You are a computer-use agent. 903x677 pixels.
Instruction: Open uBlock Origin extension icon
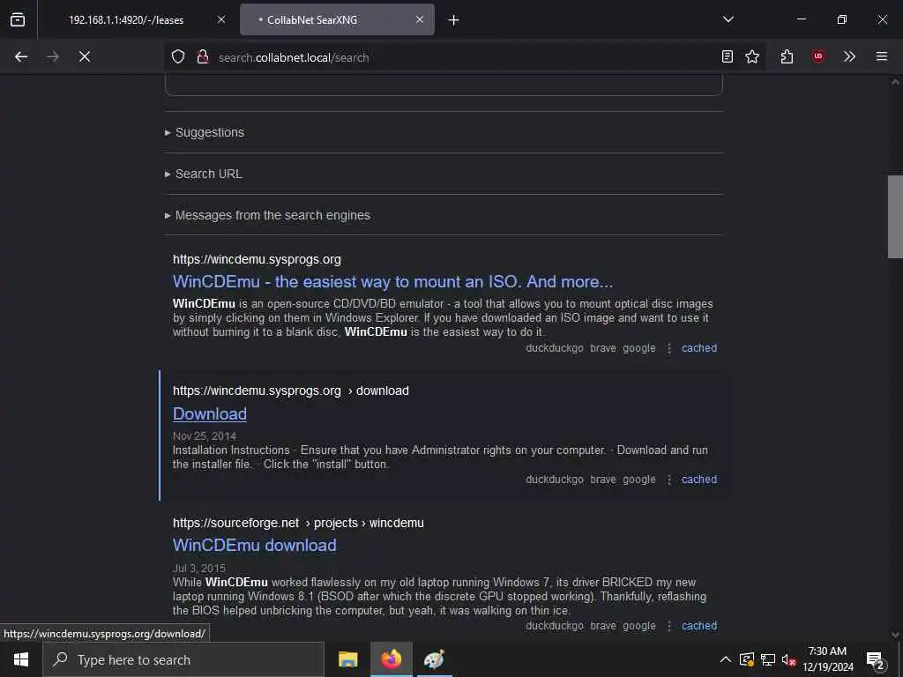click(817, 56)
